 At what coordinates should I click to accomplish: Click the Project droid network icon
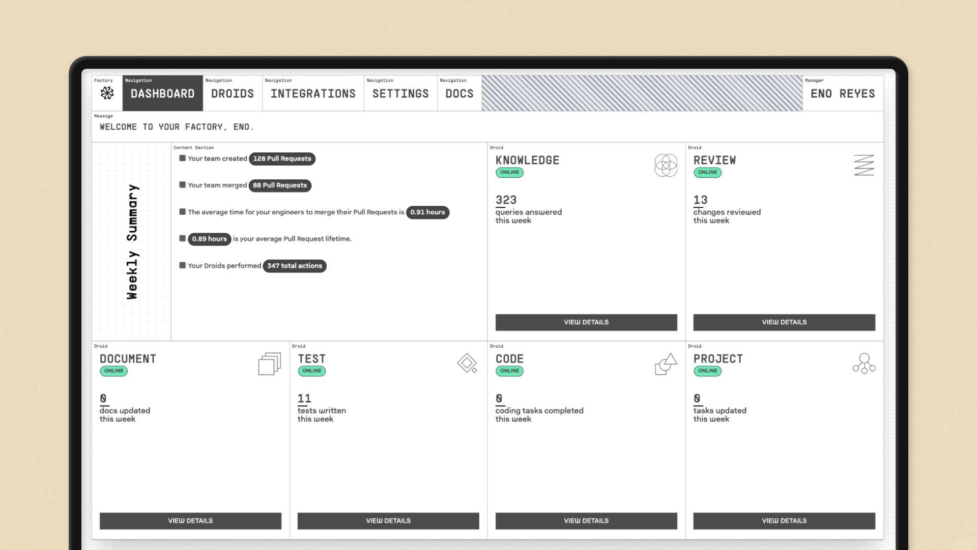[863, 364]
